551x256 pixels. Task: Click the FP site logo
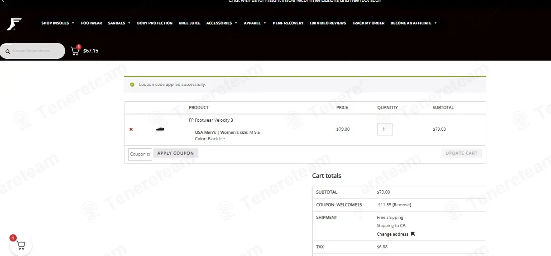[14, 24]
